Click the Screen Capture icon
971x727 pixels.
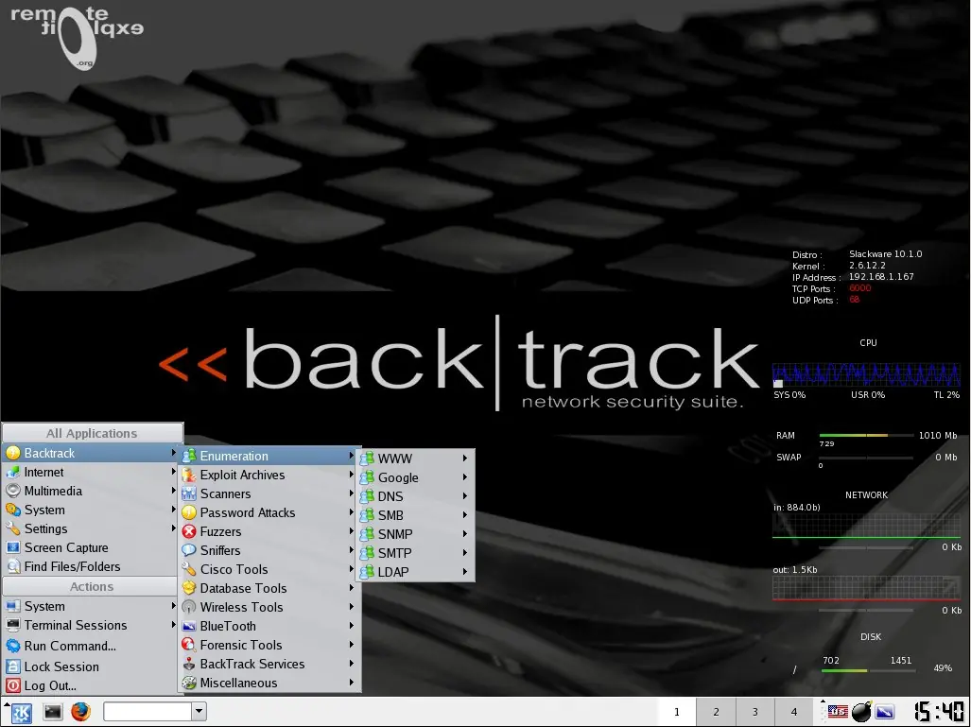point(13,547)
